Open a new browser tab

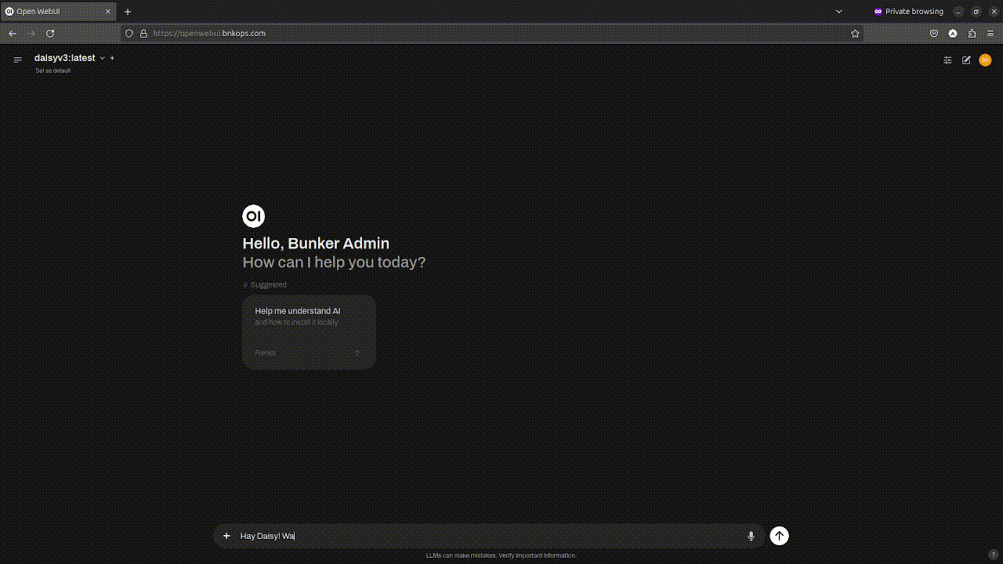128,12
